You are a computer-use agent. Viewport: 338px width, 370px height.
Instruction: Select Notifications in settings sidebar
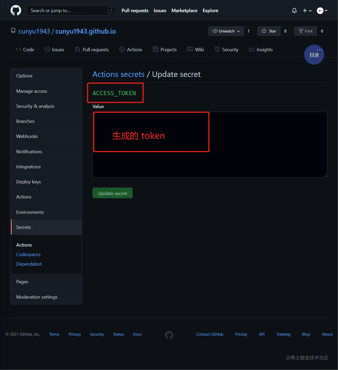(46, 151)
